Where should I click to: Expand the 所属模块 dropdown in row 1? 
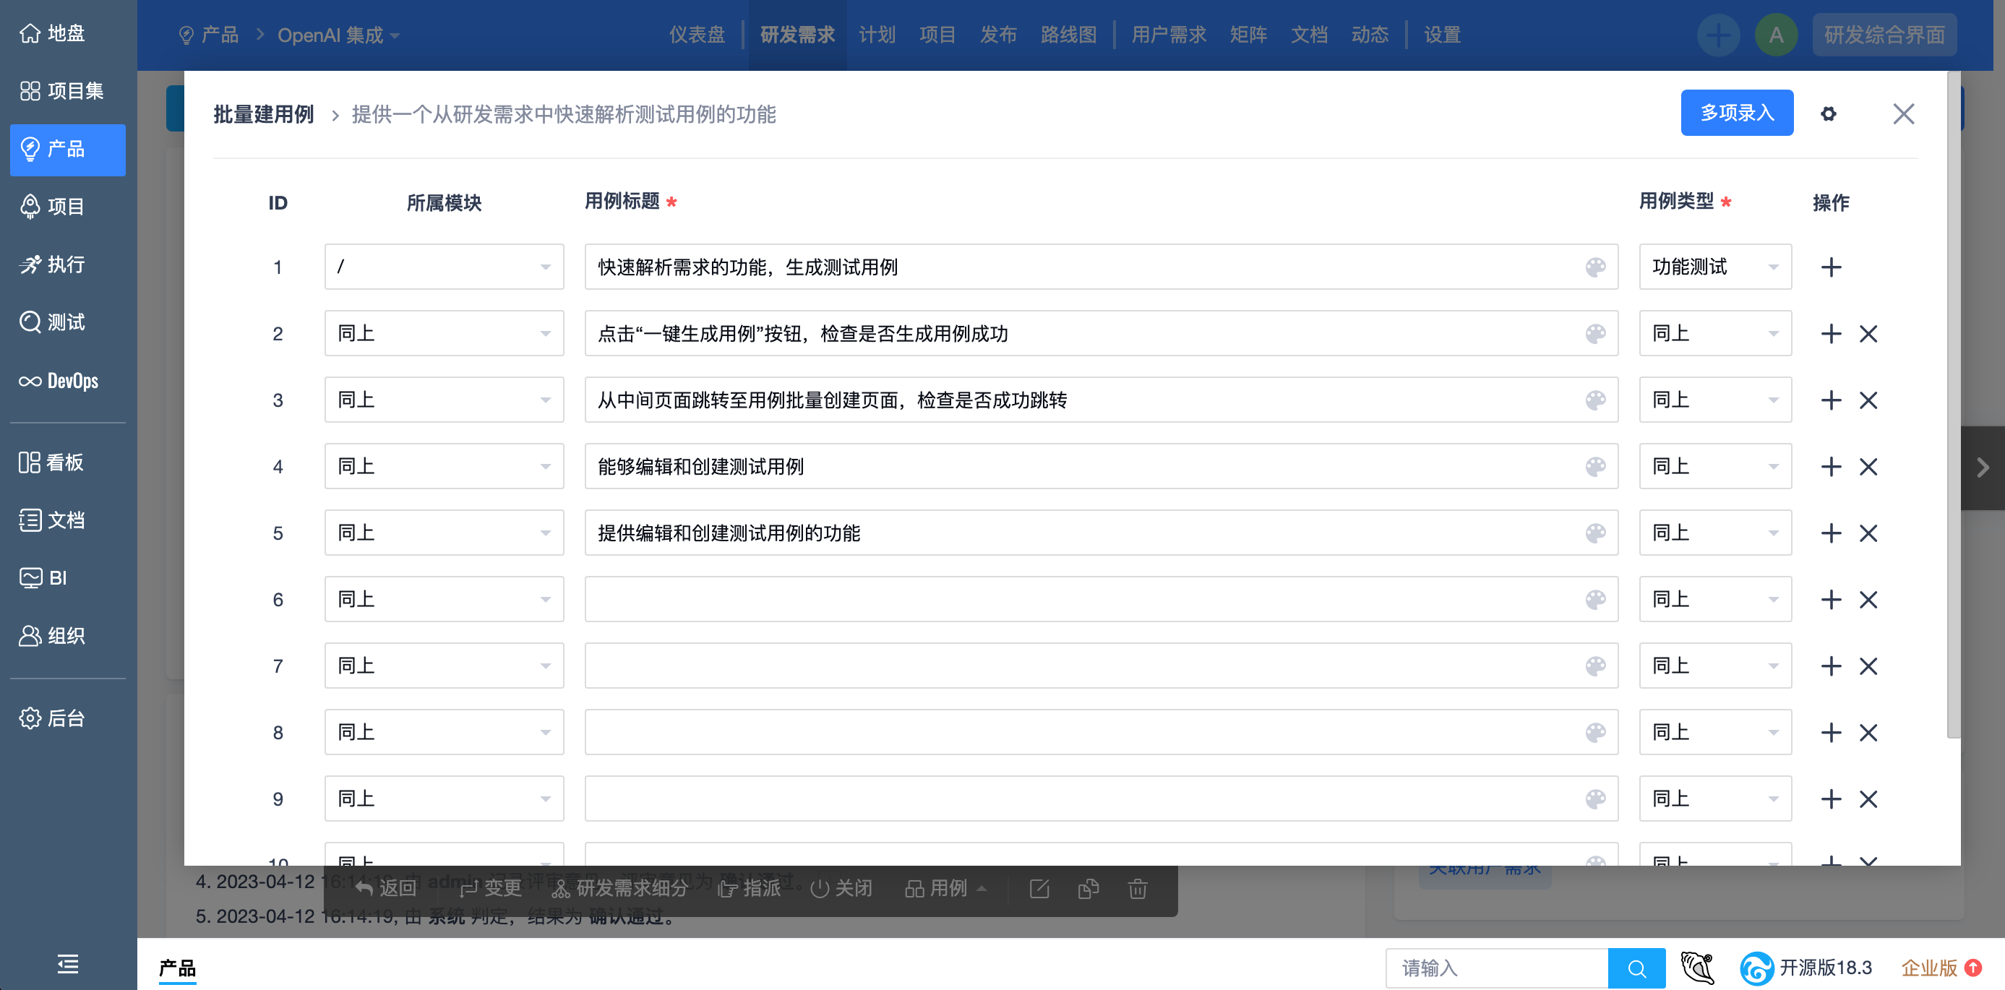tap(444, 267)
